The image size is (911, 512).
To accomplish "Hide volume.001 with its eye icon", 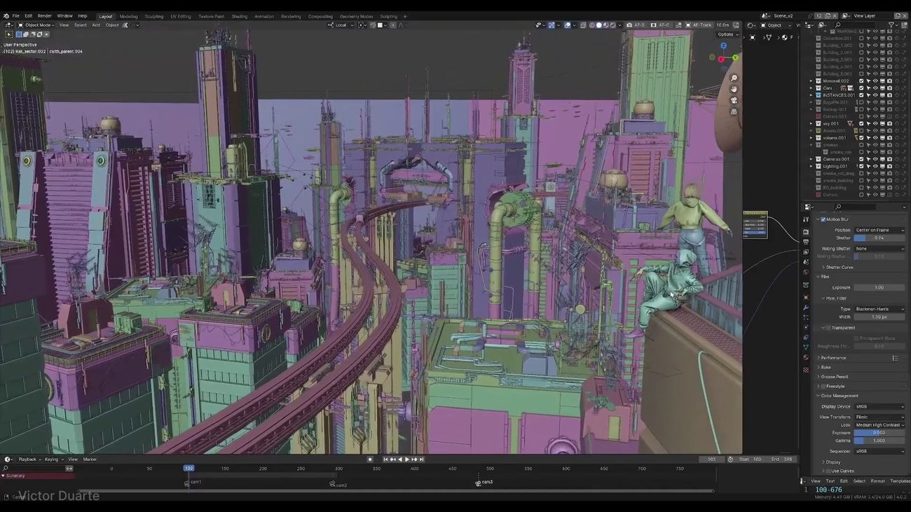I will click(x=875, y=137).
